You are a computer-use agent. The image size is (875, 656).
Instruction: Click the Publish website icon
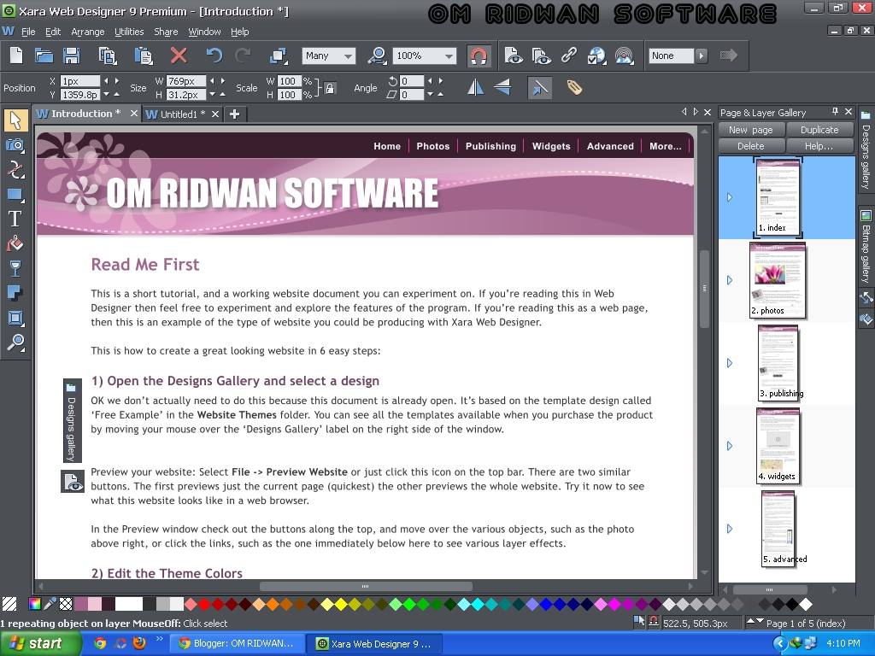(x=625, y=56)
